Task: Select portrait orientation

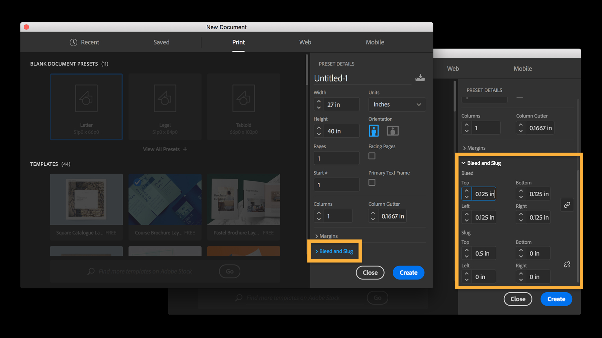Action: point(374,131)
